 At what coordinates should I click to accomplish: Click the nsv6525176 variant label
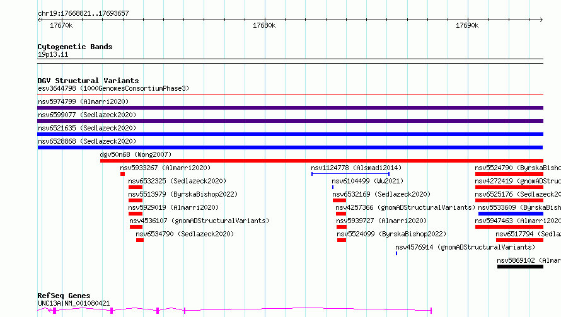(518, 194)
